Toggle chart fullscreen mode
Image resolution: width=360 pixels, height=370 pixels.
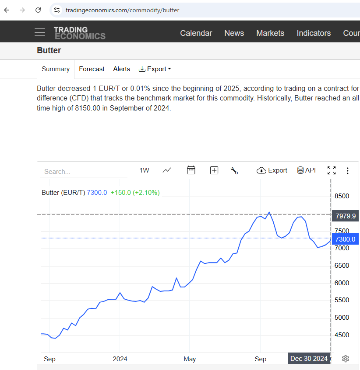(x=332, y=170)
